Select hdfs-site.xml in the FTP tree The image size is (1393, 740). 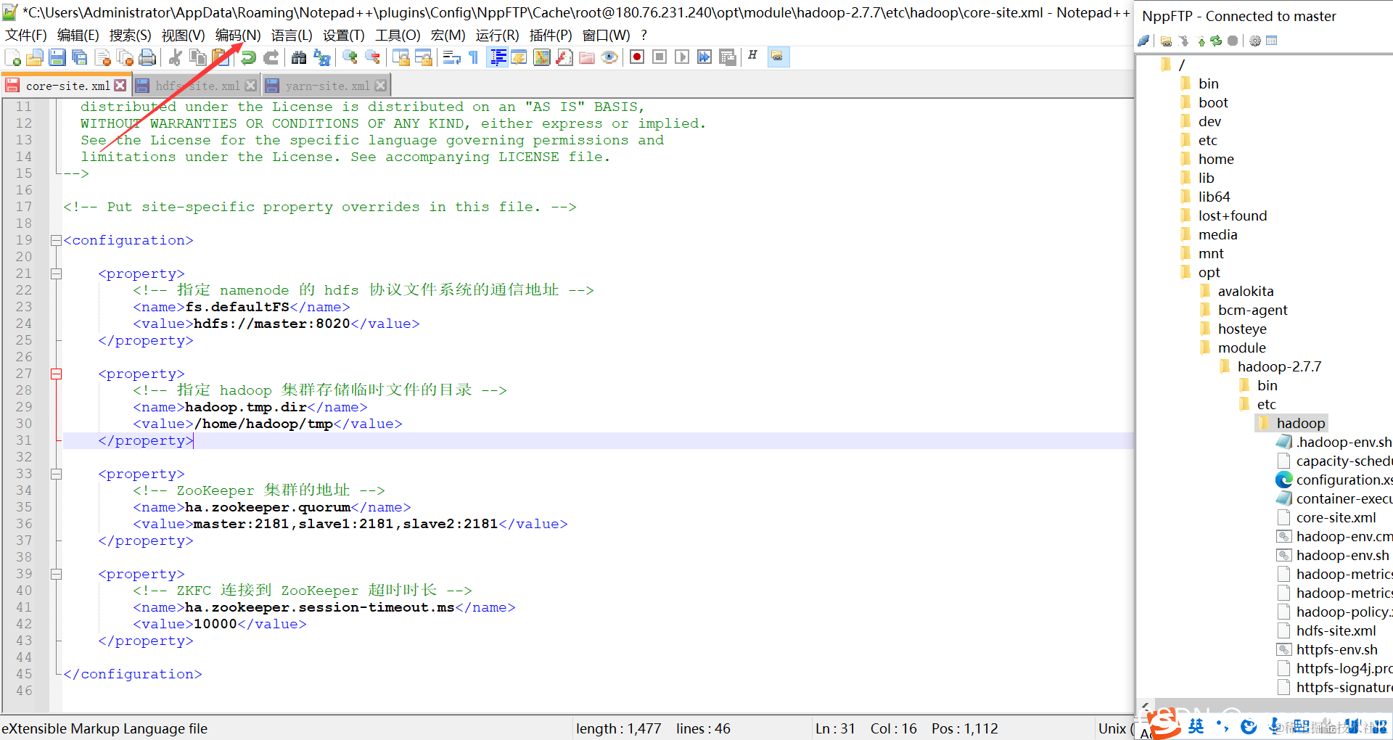point(1336,631)
